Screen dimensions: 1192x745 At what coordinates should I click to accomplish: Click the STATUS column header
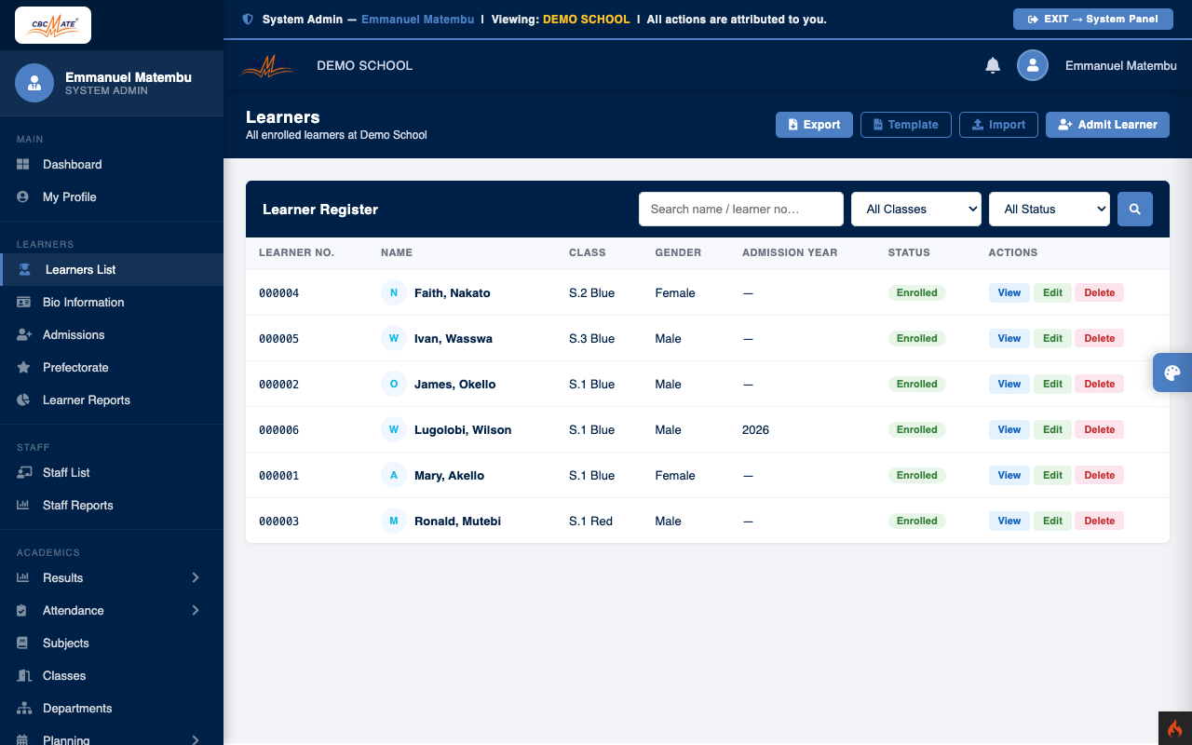click(x=909, y=252)
